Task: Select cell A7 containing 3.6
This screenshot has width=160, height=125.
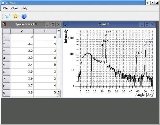Action: click(x=22, y=79)
